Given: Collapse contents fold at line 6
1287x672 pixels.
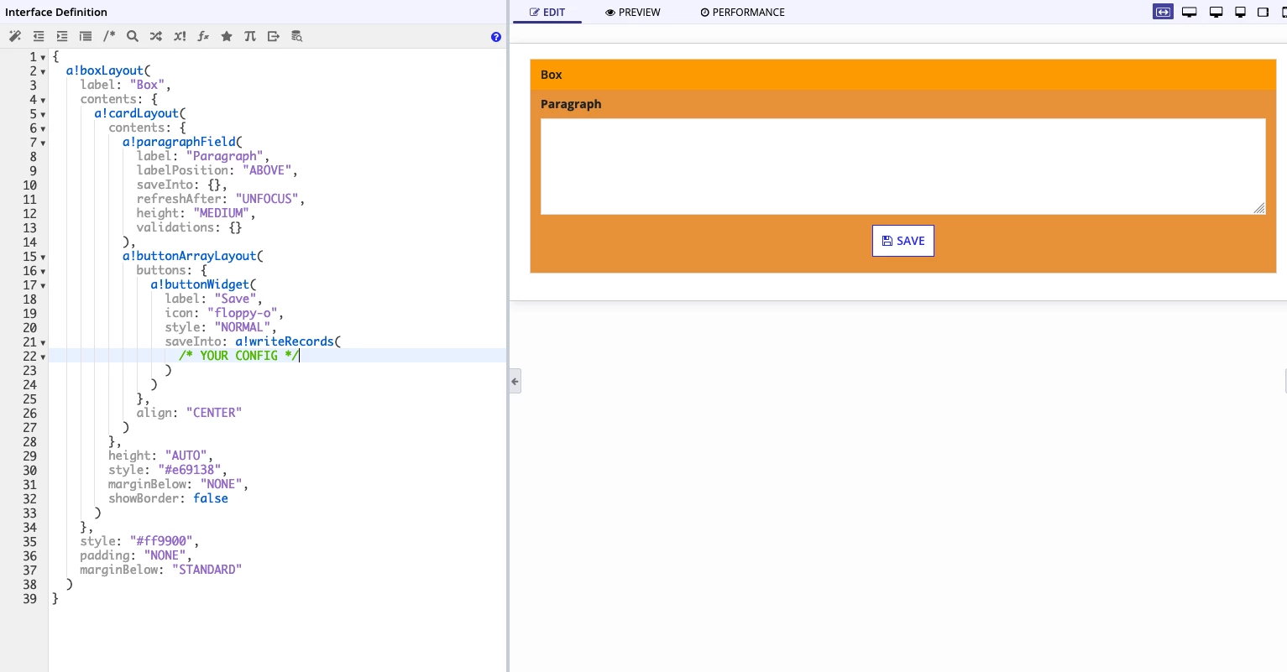Looking at the screenshot, I should click(x=43, y=128).
